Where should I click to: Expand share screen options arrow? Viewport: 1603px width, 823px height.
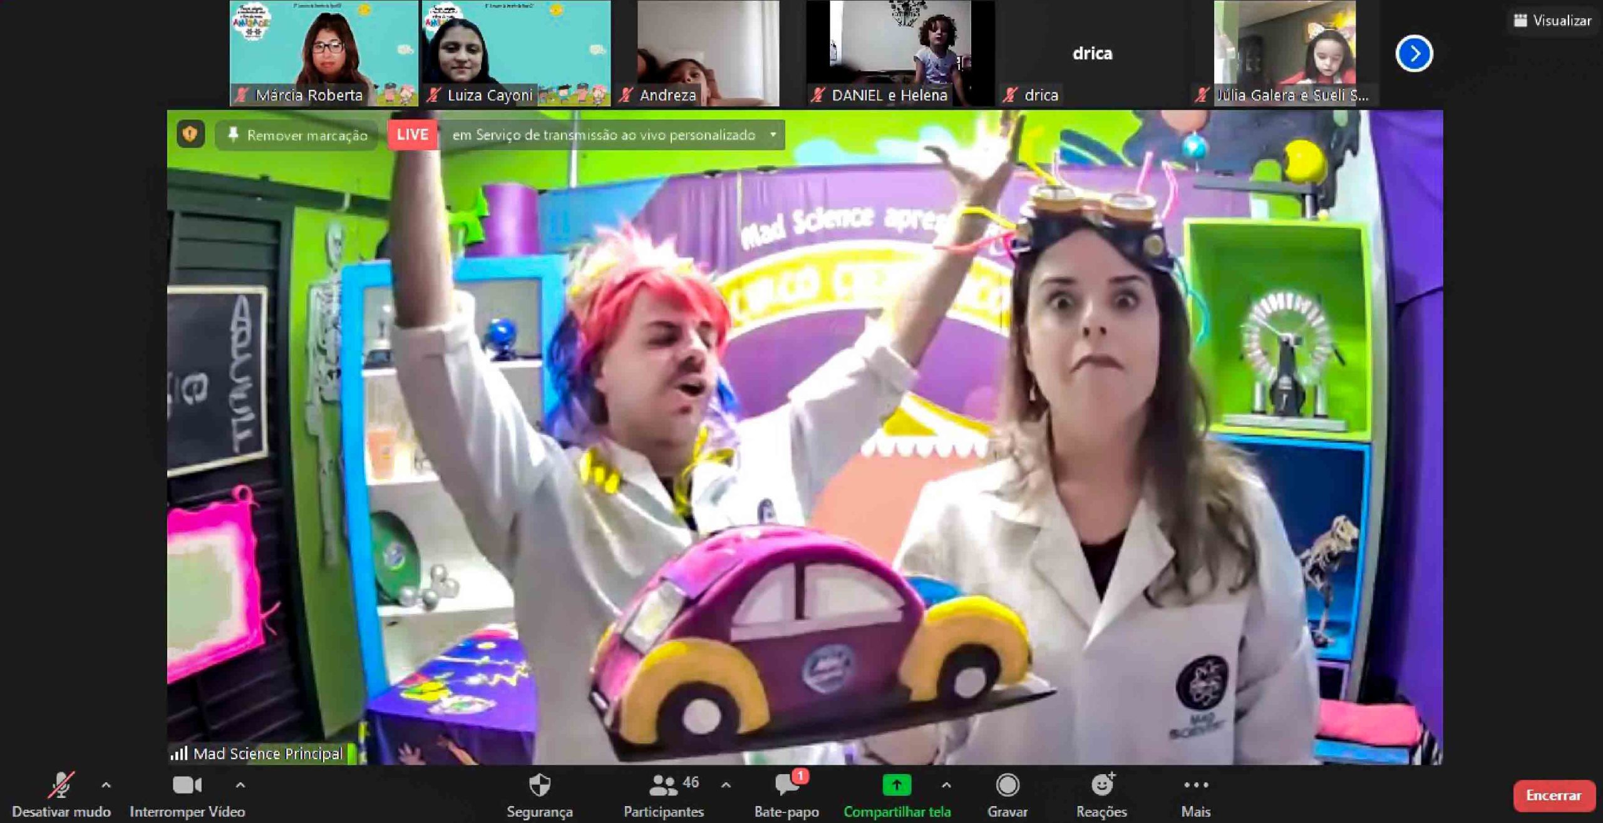click(x=946, y=785)
